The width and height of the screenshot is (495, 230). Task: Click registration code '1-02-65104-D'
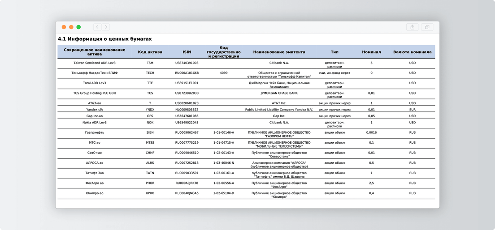coord(224,193)
